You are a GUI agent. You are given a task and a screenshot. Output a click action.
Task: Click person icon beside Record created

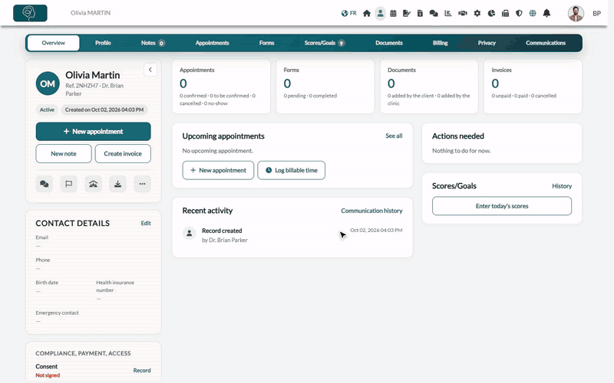189,234
